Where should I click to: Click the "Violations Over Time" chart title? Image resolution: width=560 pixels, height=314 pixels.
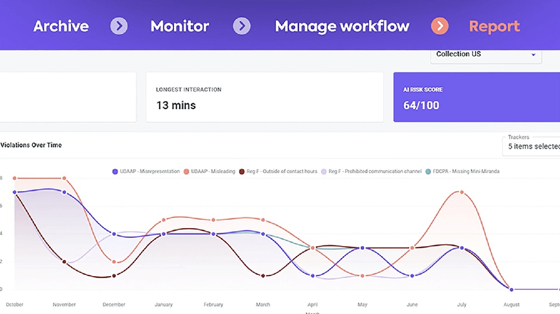point(31,145)
